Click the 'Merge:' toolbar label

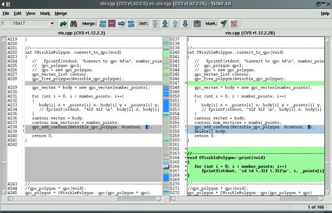pyautogui.click(x=89, y=23)
